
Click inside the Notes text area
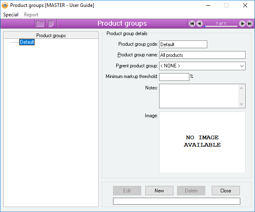[198, 96]
